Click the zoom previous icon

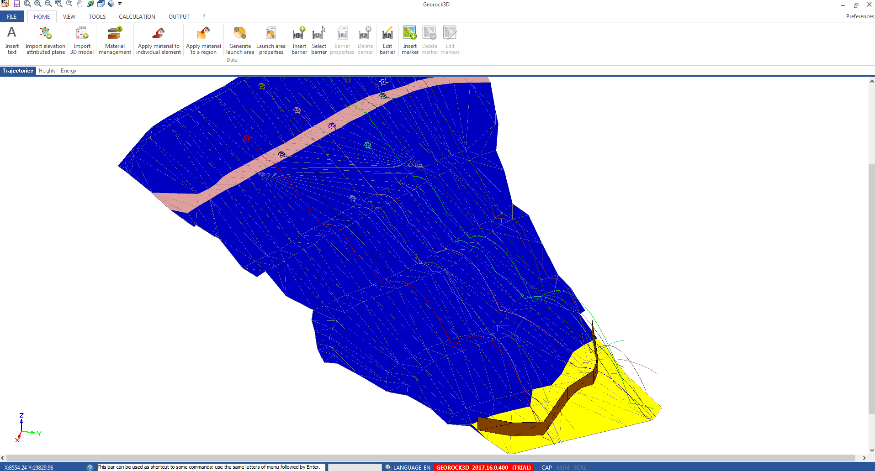69,4
